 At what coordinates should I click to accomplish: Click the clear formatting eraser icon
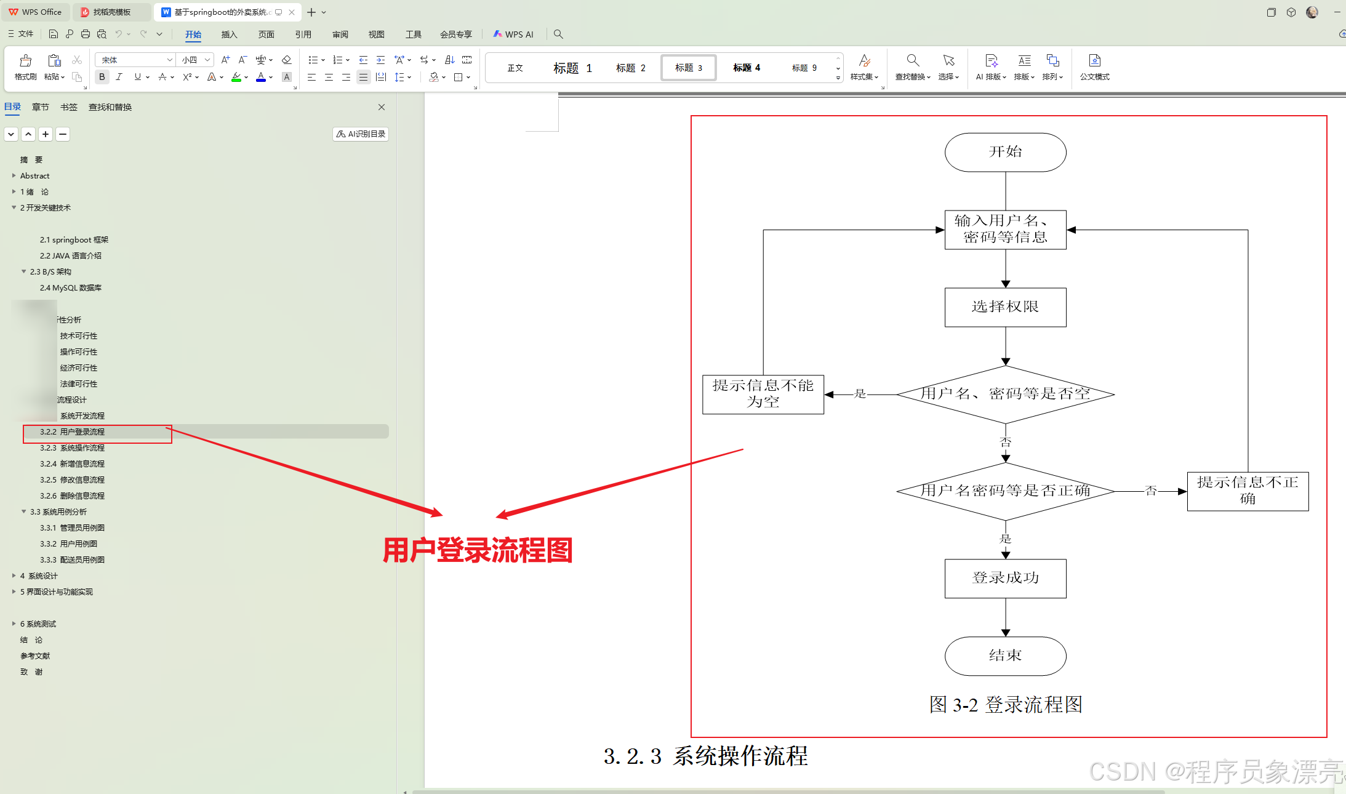point(286,60)
